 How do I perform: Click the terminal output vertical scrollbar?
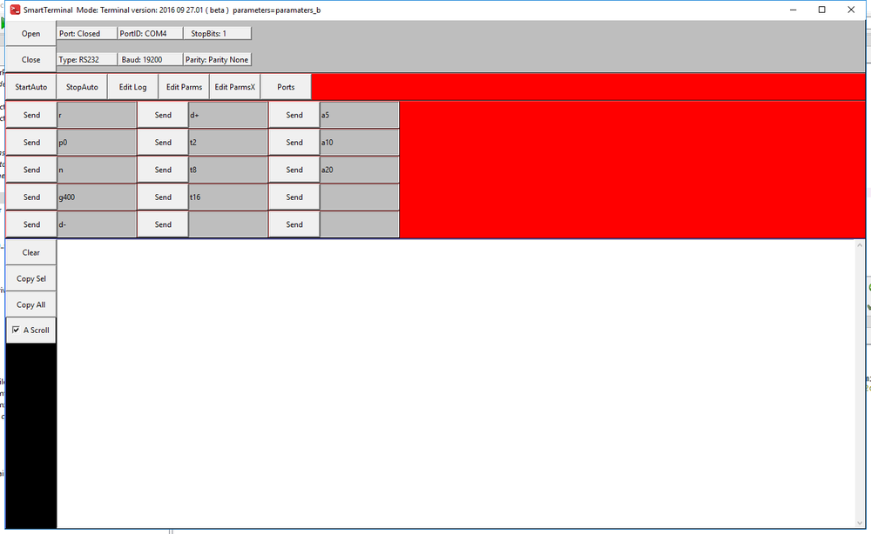click(861, 383)
